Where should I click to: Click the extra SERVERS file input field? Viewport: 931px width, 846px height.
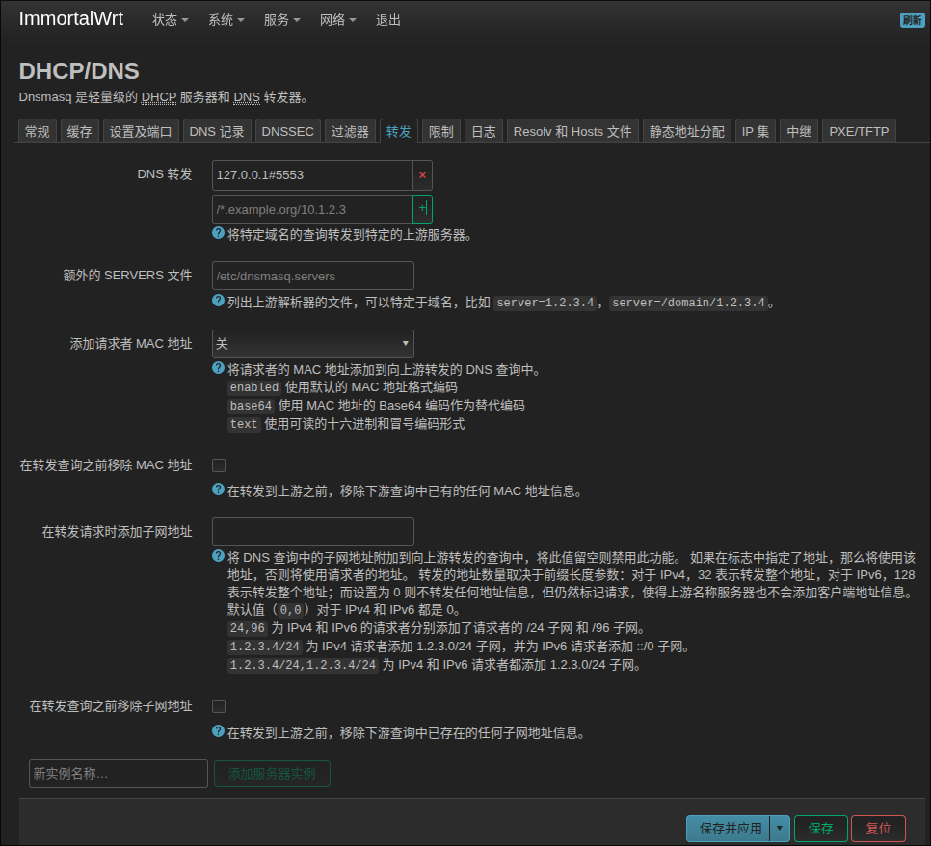pyautogui.click(x=312, y=276)
